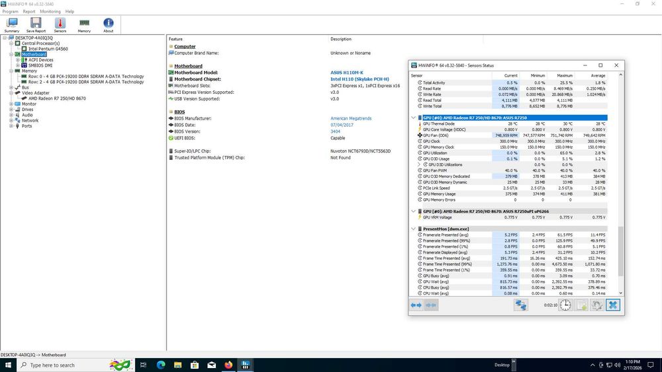The width and height of the screenshot is (662, 372).
Task: Click the logging sheet icon in Sensors Status
Action: [x=581, y=305]
